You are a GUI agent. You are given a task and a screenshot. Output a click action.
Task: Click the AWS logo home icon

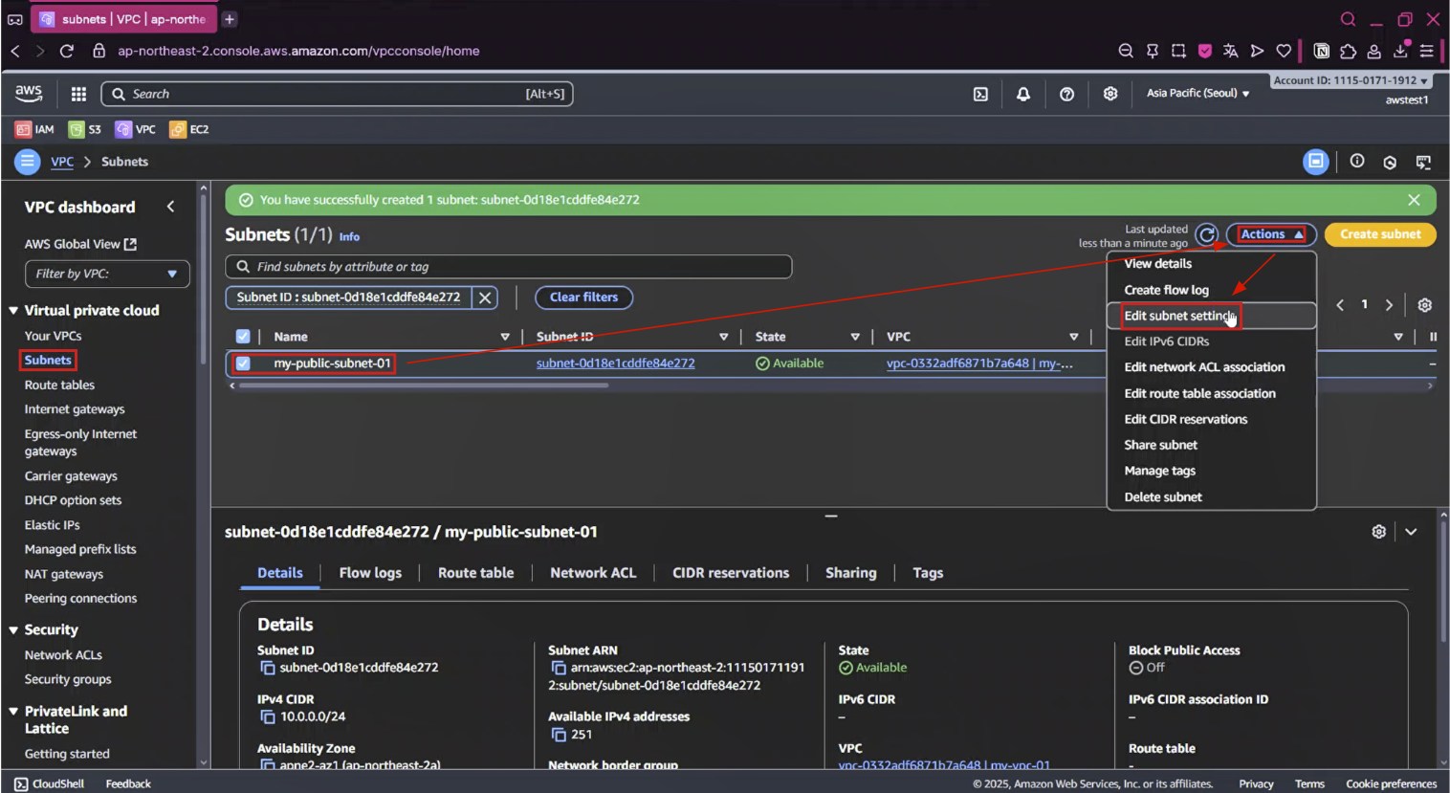(29, 93)
